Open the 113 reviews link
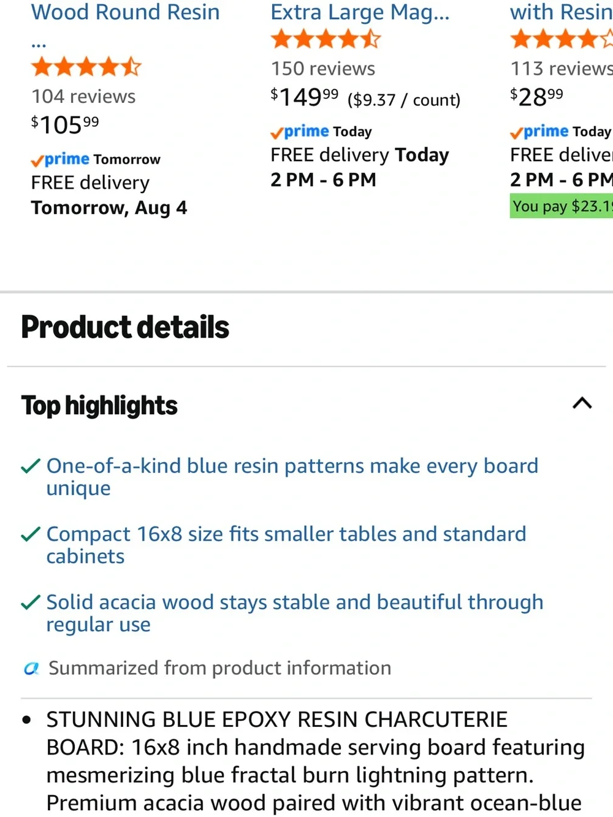Viewport: 613px width, 817px height. click(562, 69)
